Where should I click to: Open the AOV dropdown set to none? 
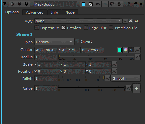coord(78,21)
